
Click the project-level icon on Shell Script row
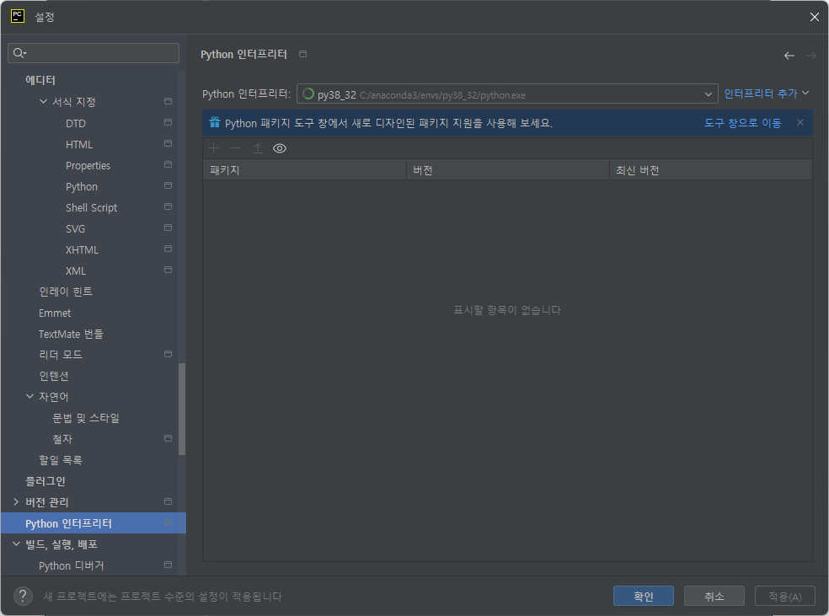[x=168, y=206]
